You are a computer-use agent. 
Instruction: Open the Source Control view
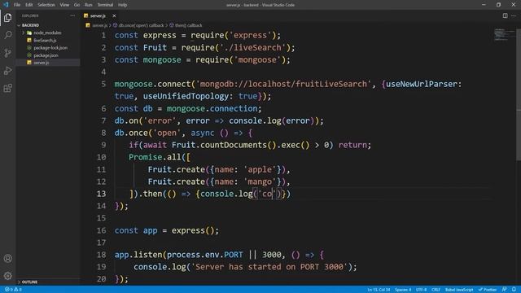point(7,53)
